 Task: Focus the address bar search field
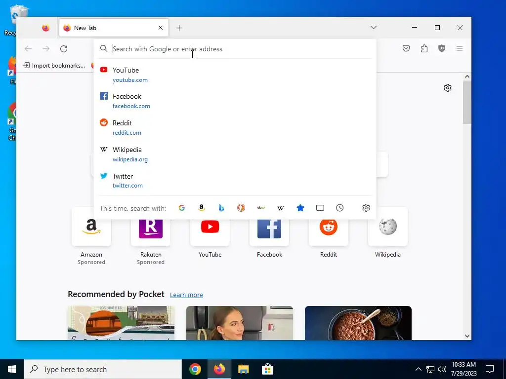(235, 49)
